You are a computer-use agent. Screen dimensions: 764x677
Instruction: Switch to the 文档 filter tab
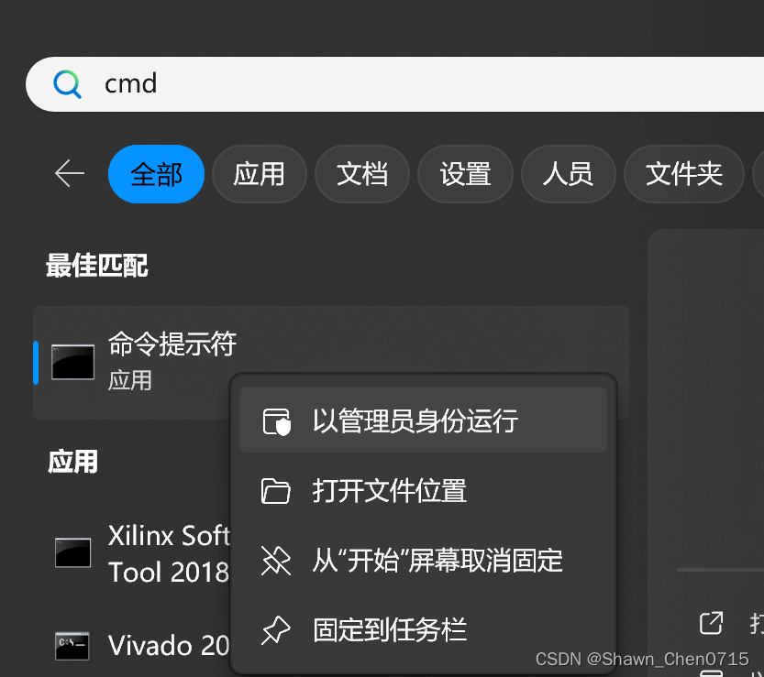tap(362, 174)
